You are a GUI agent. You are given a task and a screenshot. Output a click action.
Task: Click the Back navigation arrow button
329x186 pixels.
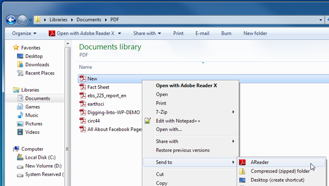pos(11,20)
